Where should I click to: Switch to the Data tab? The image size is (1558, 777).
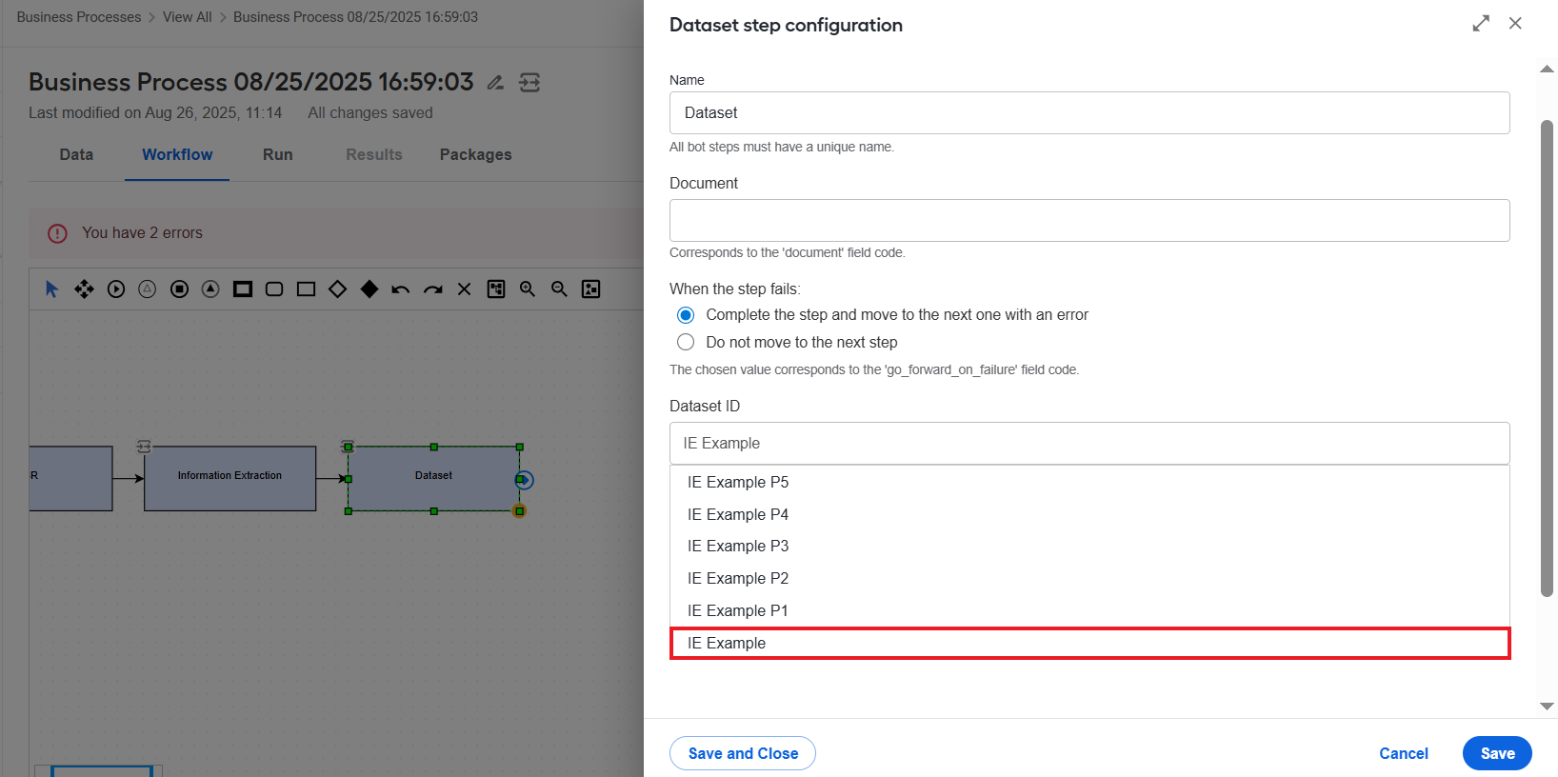(76, 155)
